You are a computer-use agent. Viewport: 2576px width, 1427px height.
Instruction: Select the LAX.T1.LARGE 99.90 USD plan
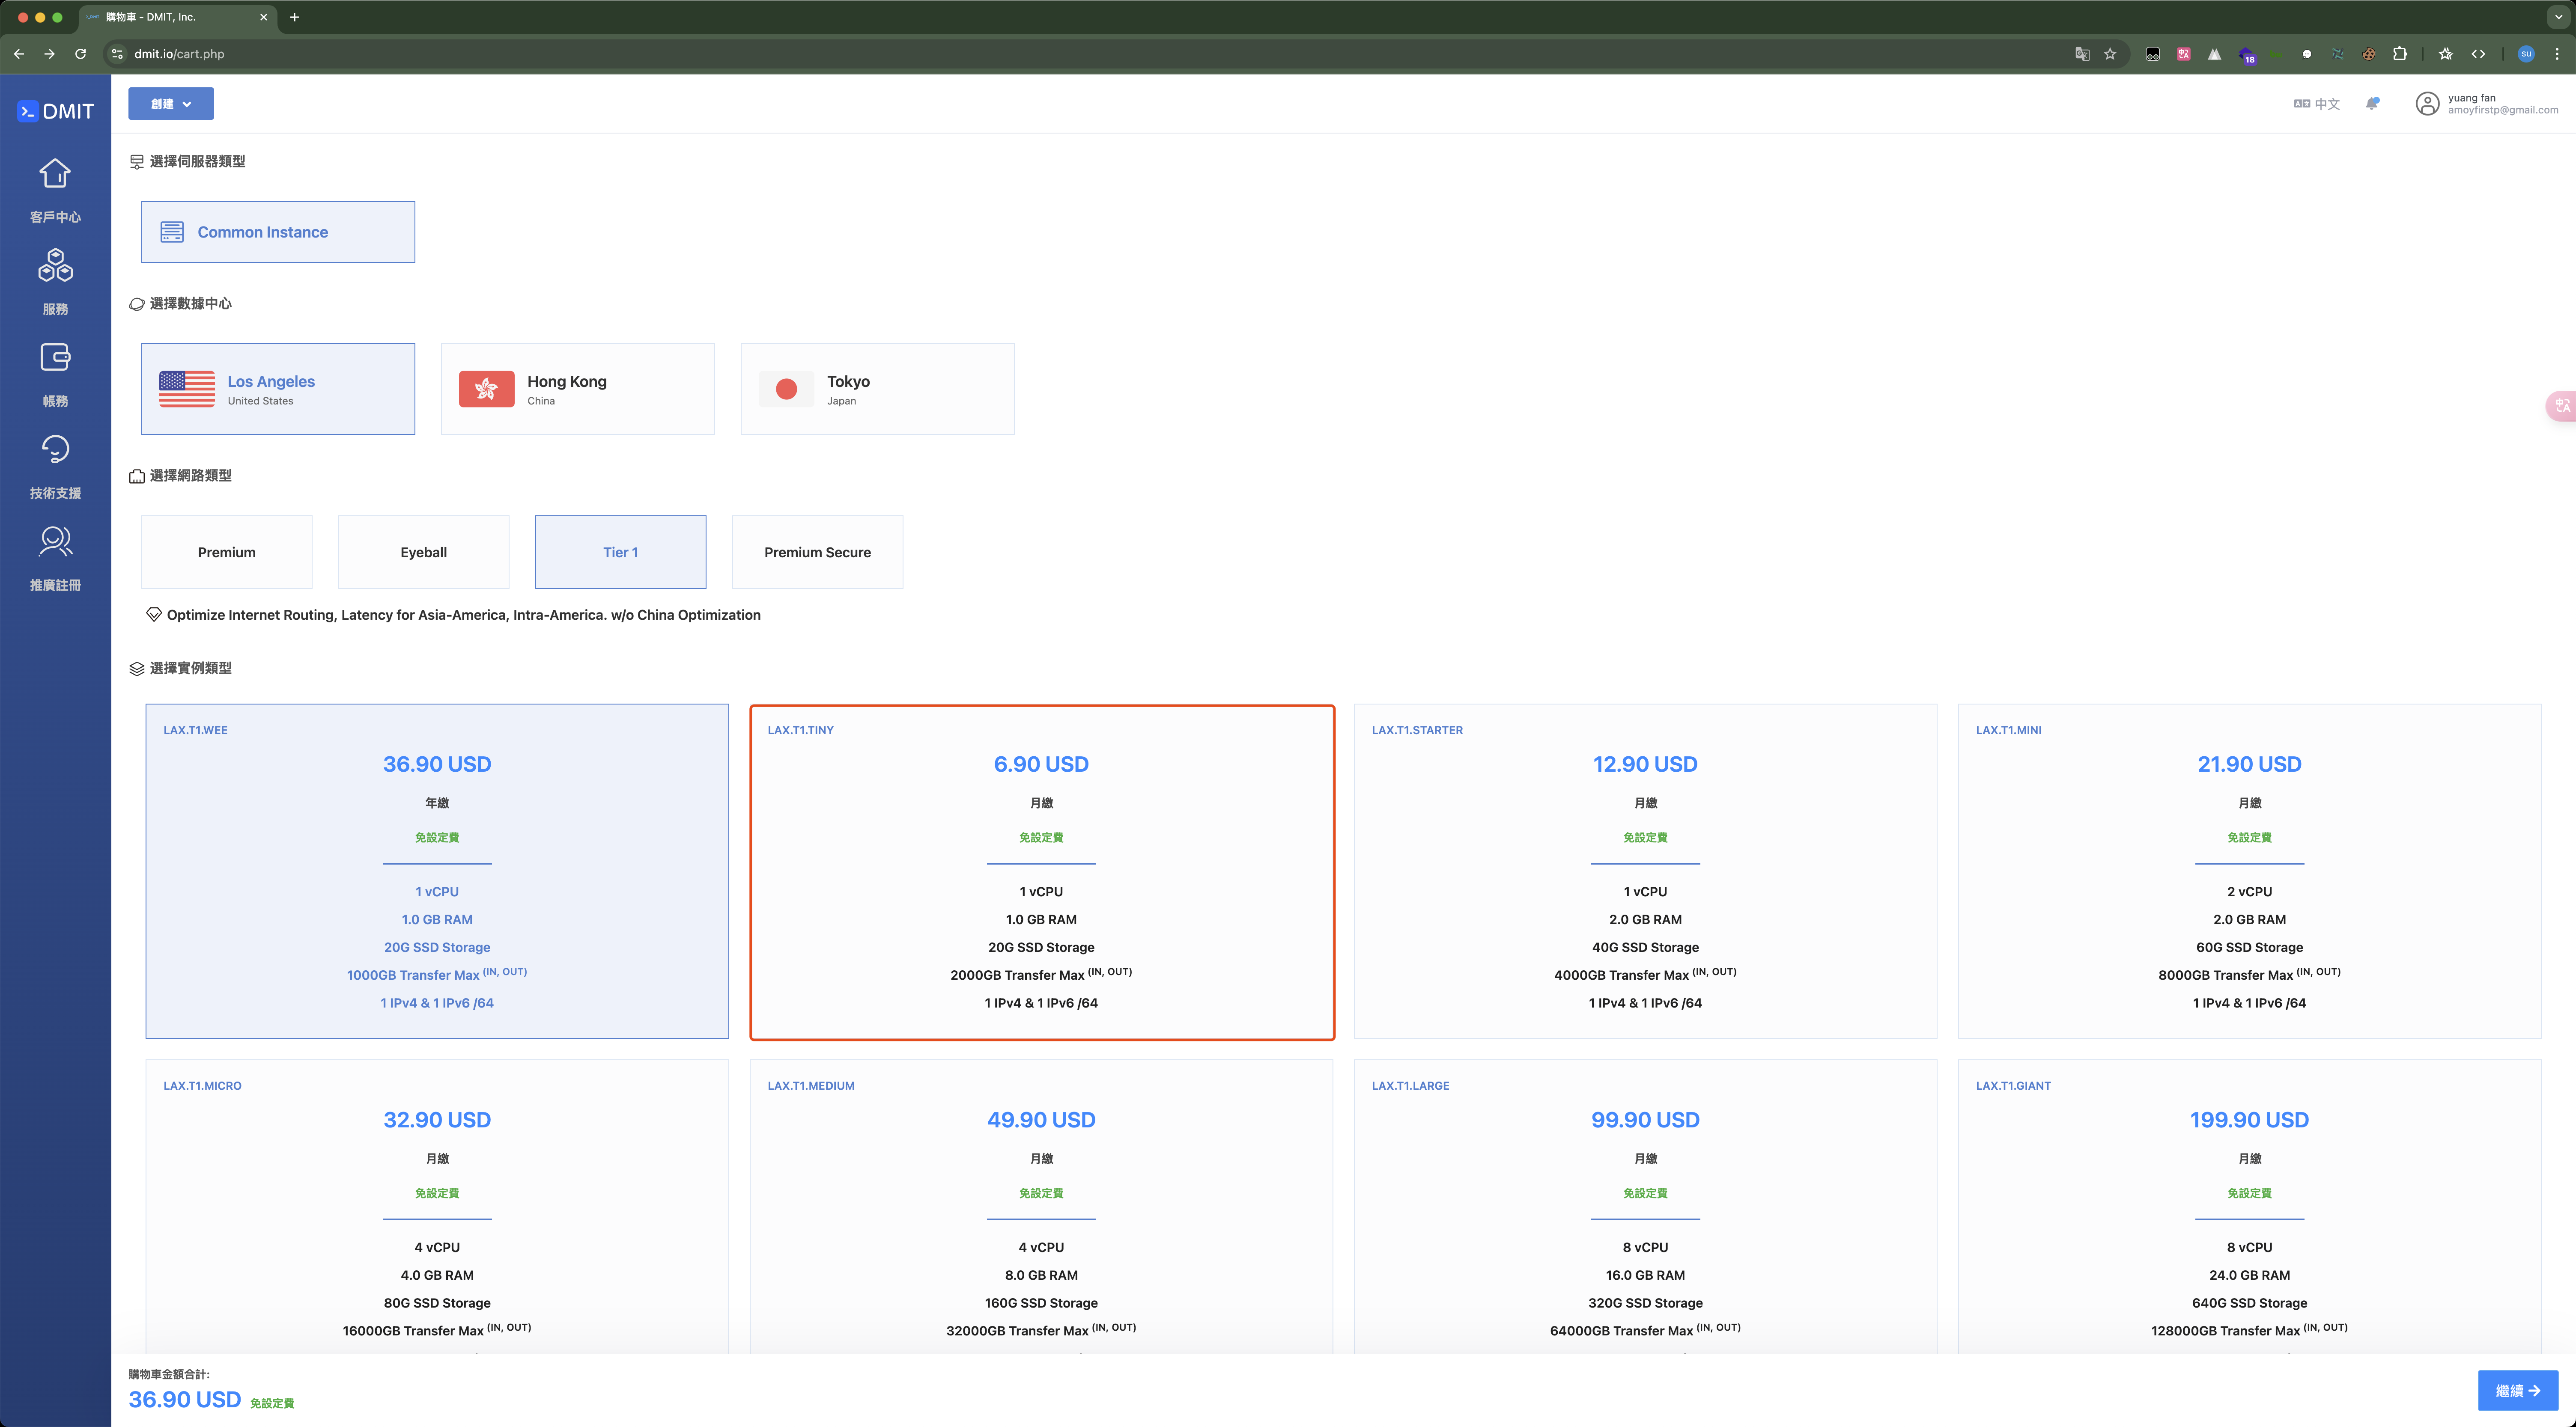[1645, 1207]
